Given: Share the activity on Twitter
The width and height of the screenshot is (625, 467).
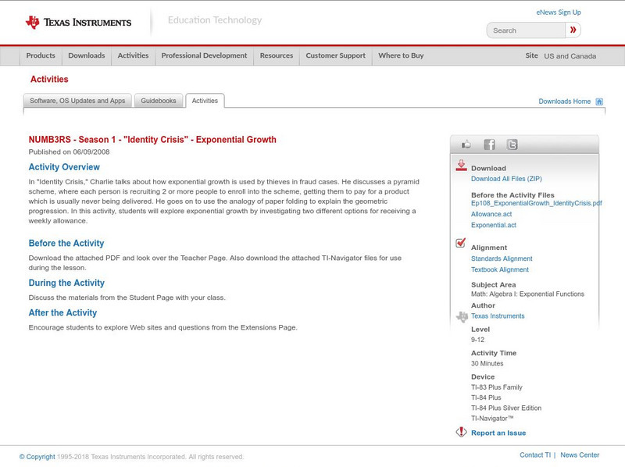Looking at the screenshot, I should [512, 144].
